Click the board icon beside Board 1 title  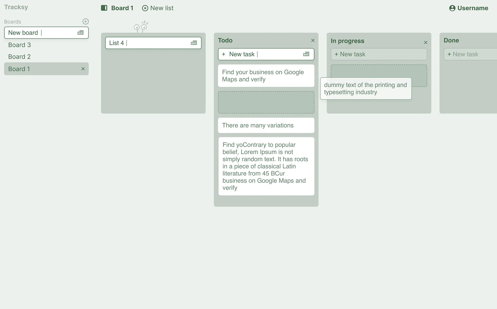point(104,8)
